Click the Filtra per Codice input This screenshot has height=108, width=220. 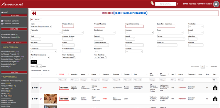[62, 80]
